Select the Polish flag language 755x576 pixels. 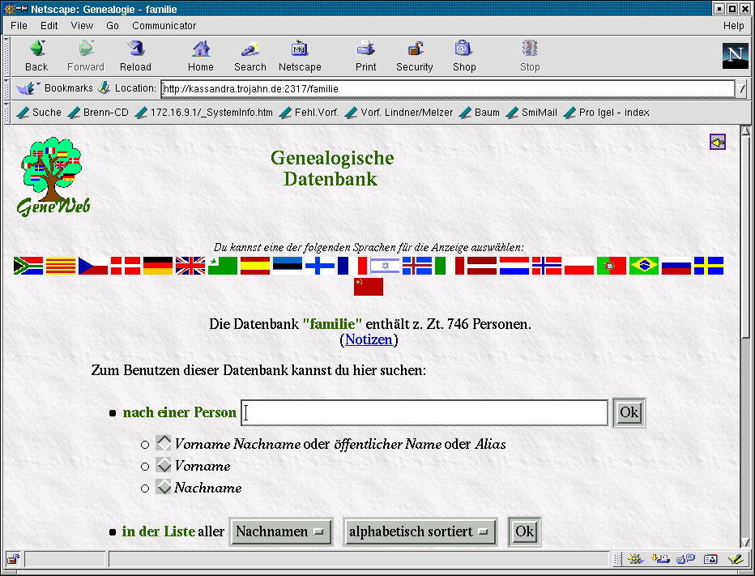pyautogui.click(x=578, y=266)
